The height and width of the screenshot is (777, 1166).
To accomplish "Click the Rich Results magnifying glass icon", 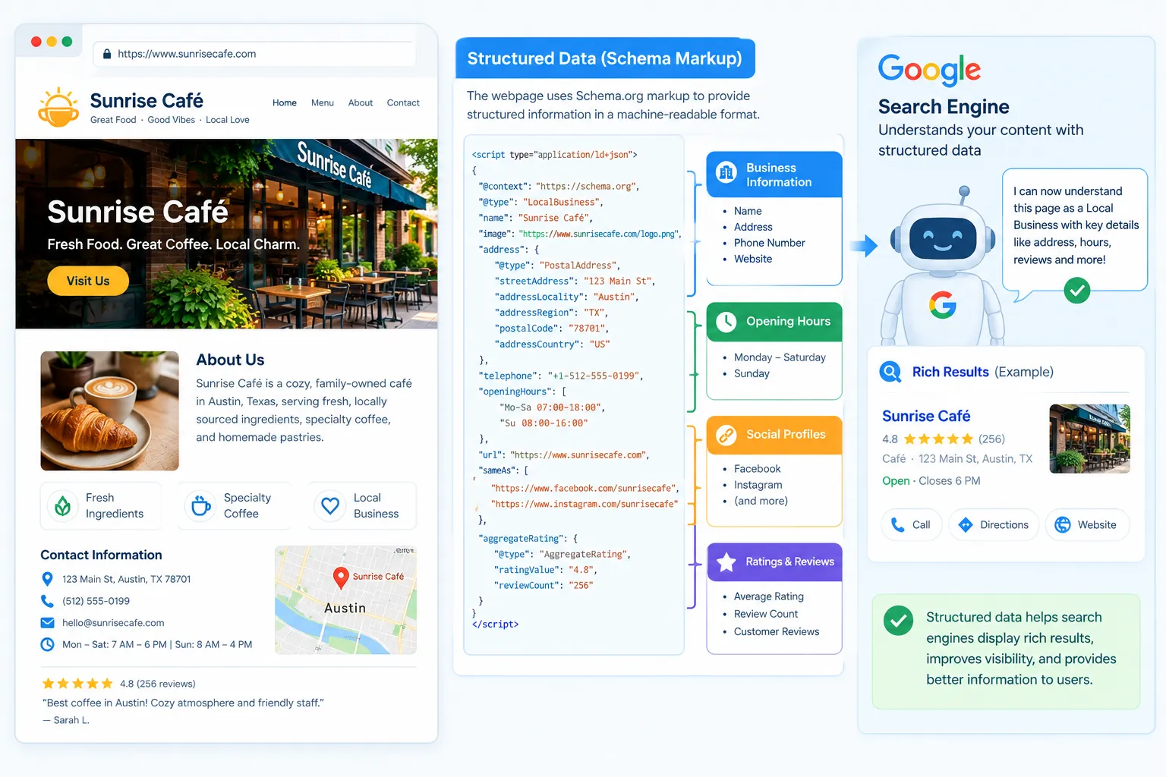I will click(x=890, y=372).
